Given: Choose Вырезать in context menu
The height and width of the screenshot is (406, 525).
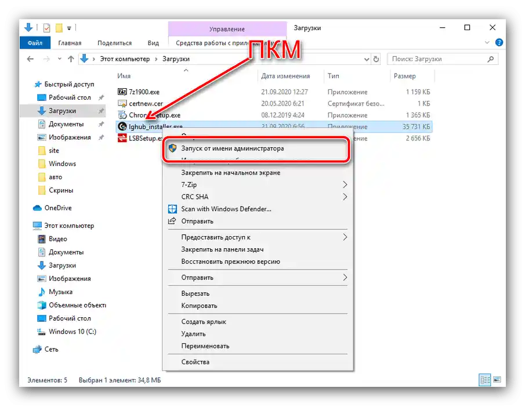Looking at the screenshot, I should [257, 293].
